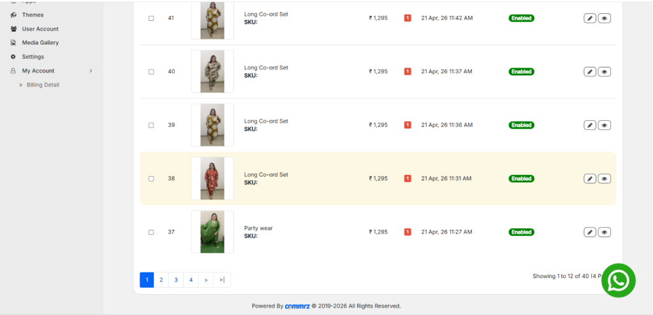Click the Themes sidebar icon
The width and height of the screenshot is (653, 315).
point(13,15)
